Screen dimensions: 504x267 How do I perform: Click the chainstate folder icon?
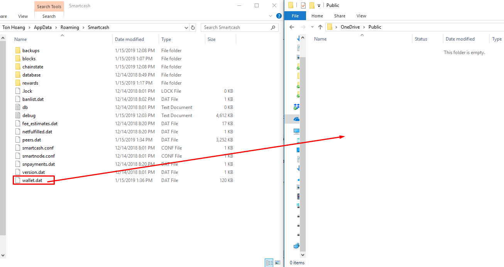(x=18, y=66)
